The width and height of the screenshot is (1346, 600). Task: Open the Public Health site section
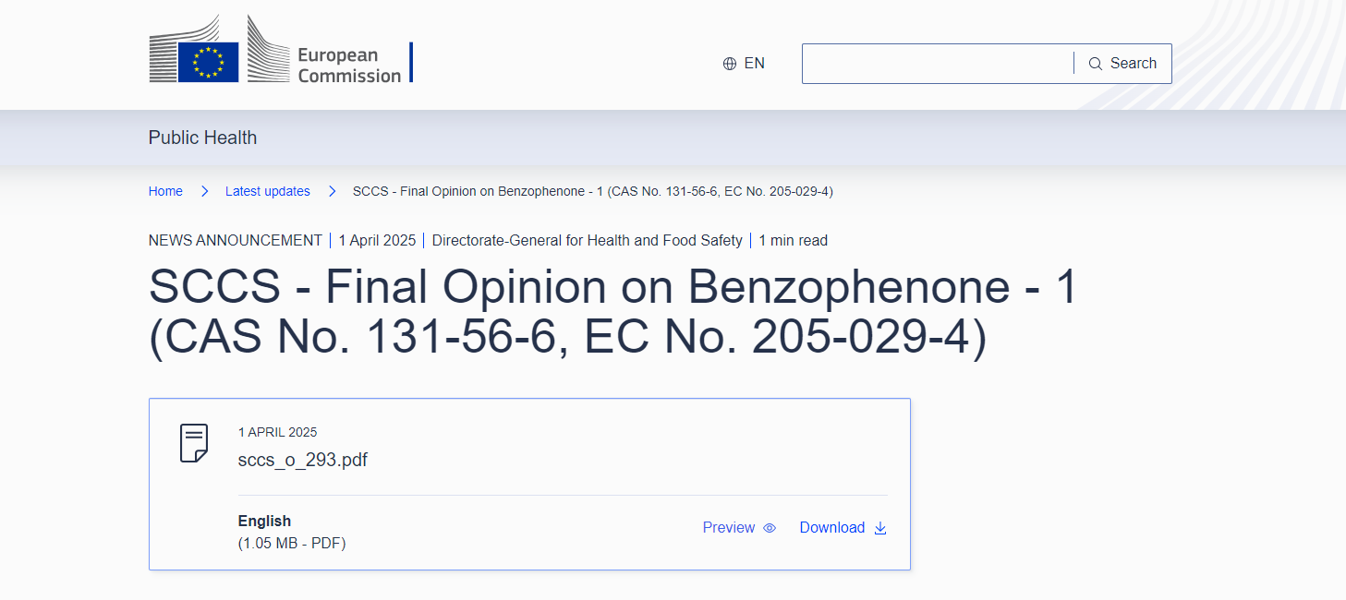coord(202,138)
